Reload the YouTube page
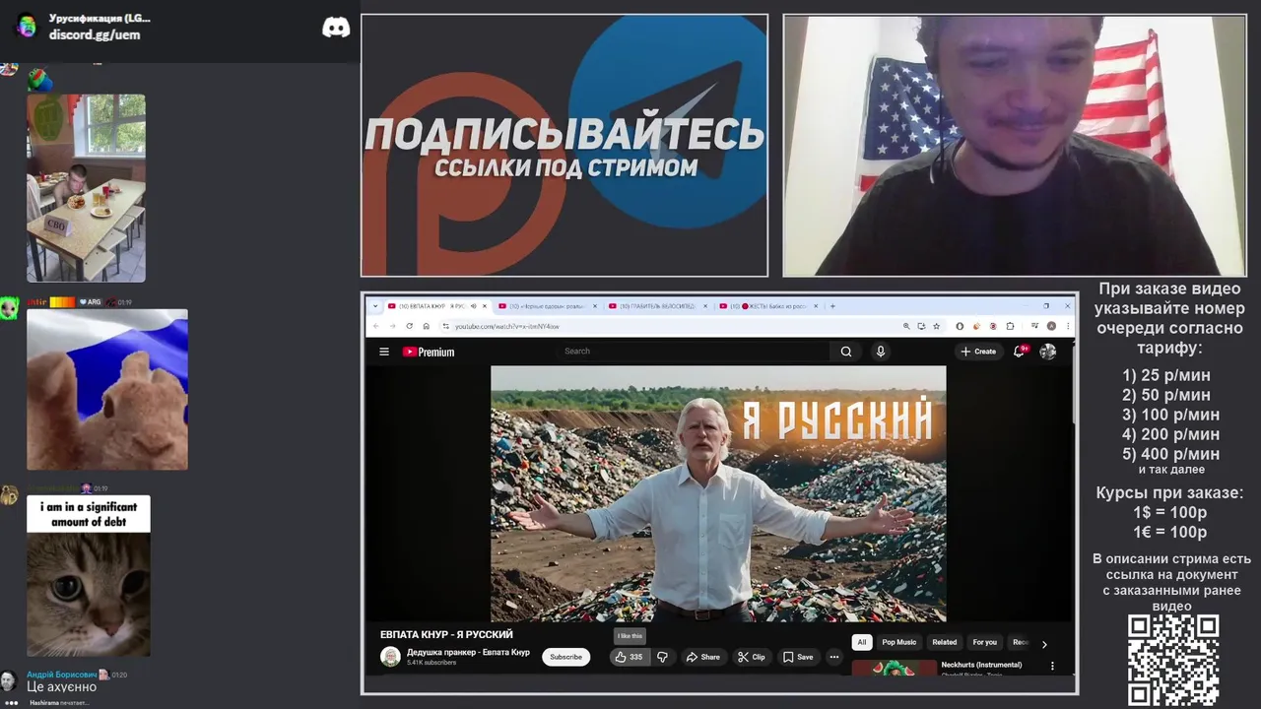 (x=409, y=326)
